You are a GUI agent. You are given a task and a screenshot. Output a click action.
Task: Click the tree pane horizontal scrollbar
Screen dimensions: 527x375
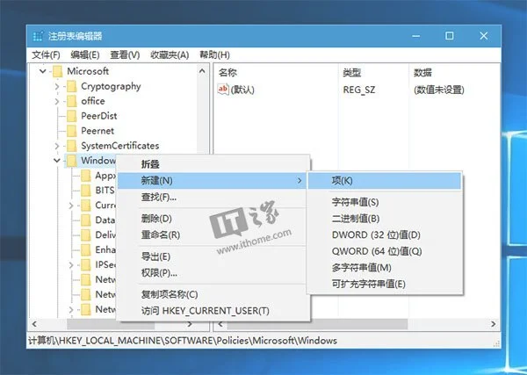coord(114,324)
